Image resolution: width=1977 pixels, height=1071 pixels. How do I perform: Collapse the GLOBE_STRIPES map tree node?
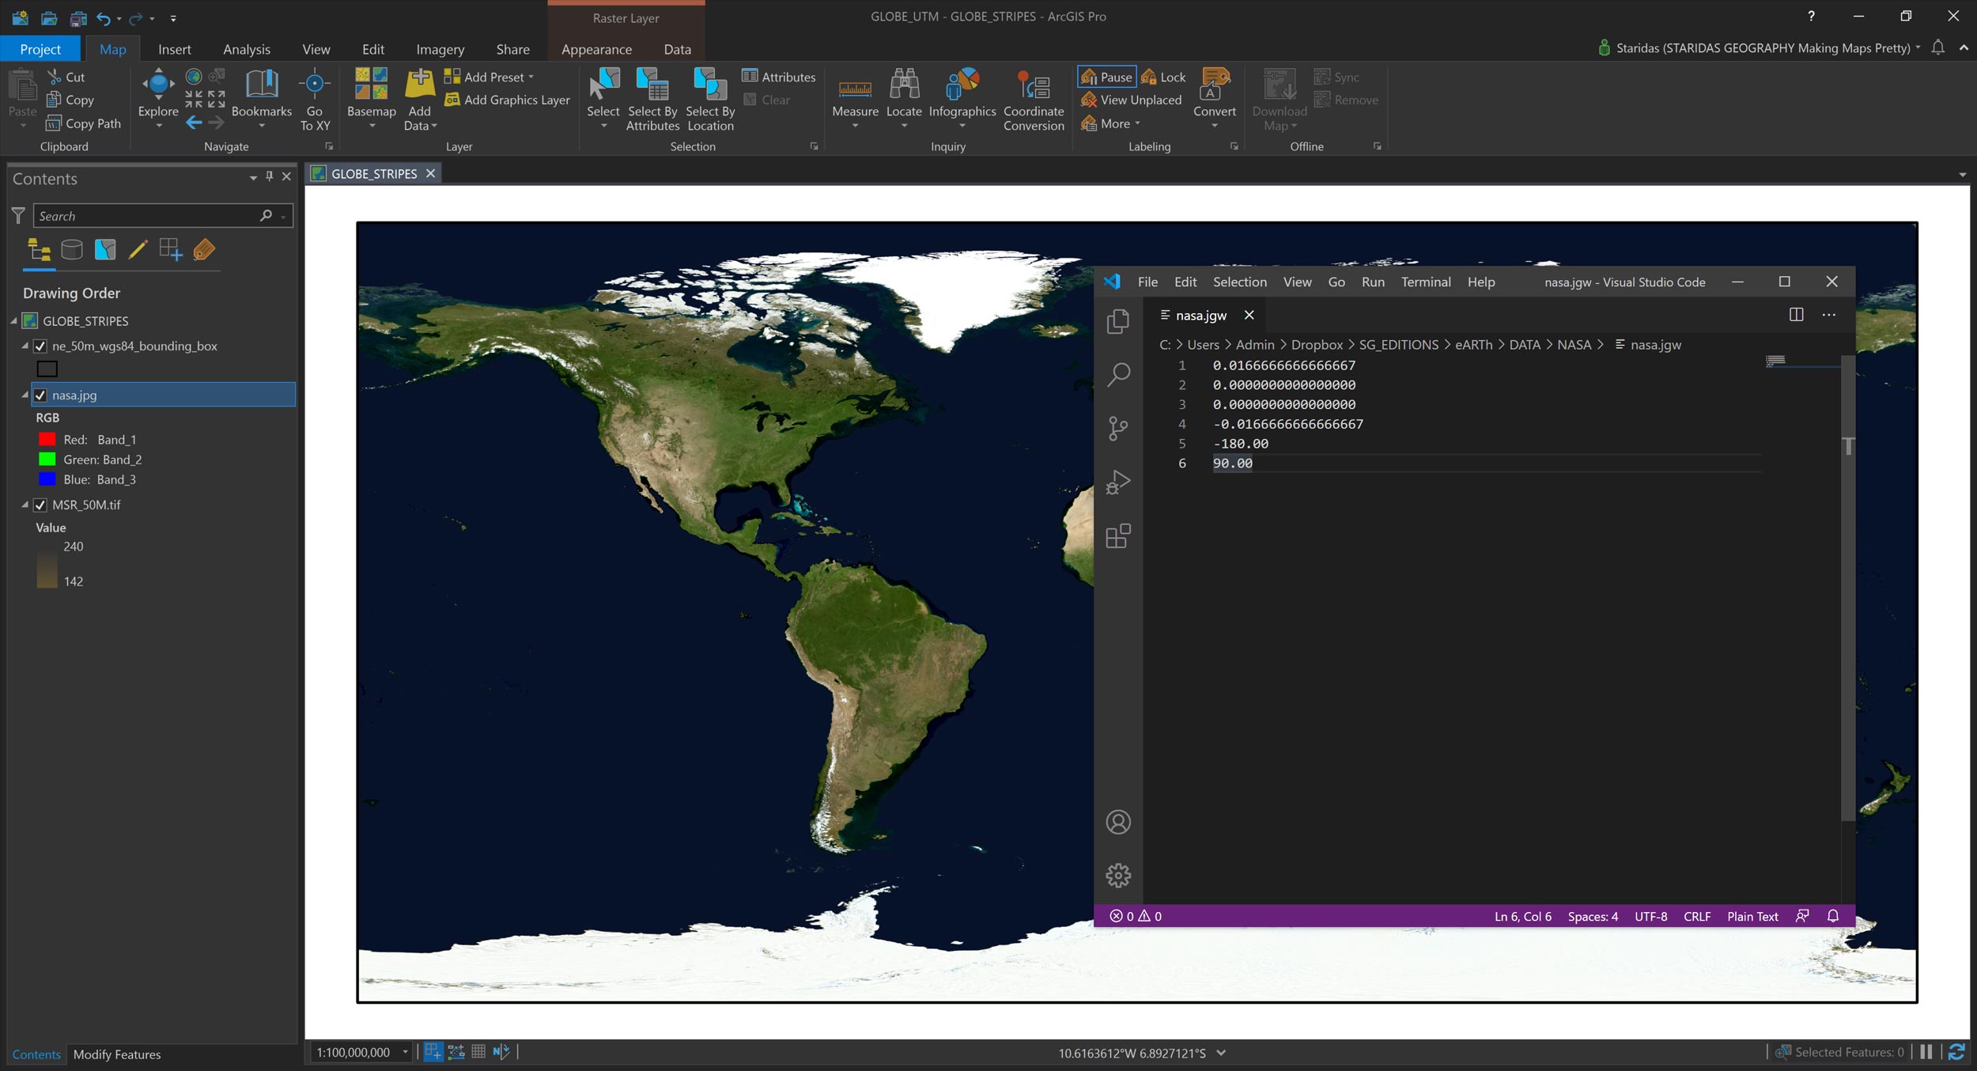coord(13,321)
